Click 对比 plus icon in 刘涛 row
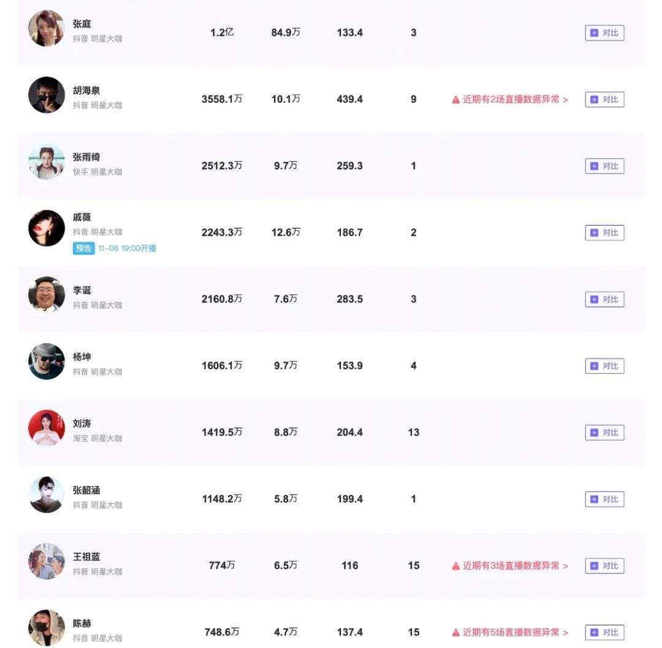The width and height of the screenshot is (662, 648). pos(594,433)
